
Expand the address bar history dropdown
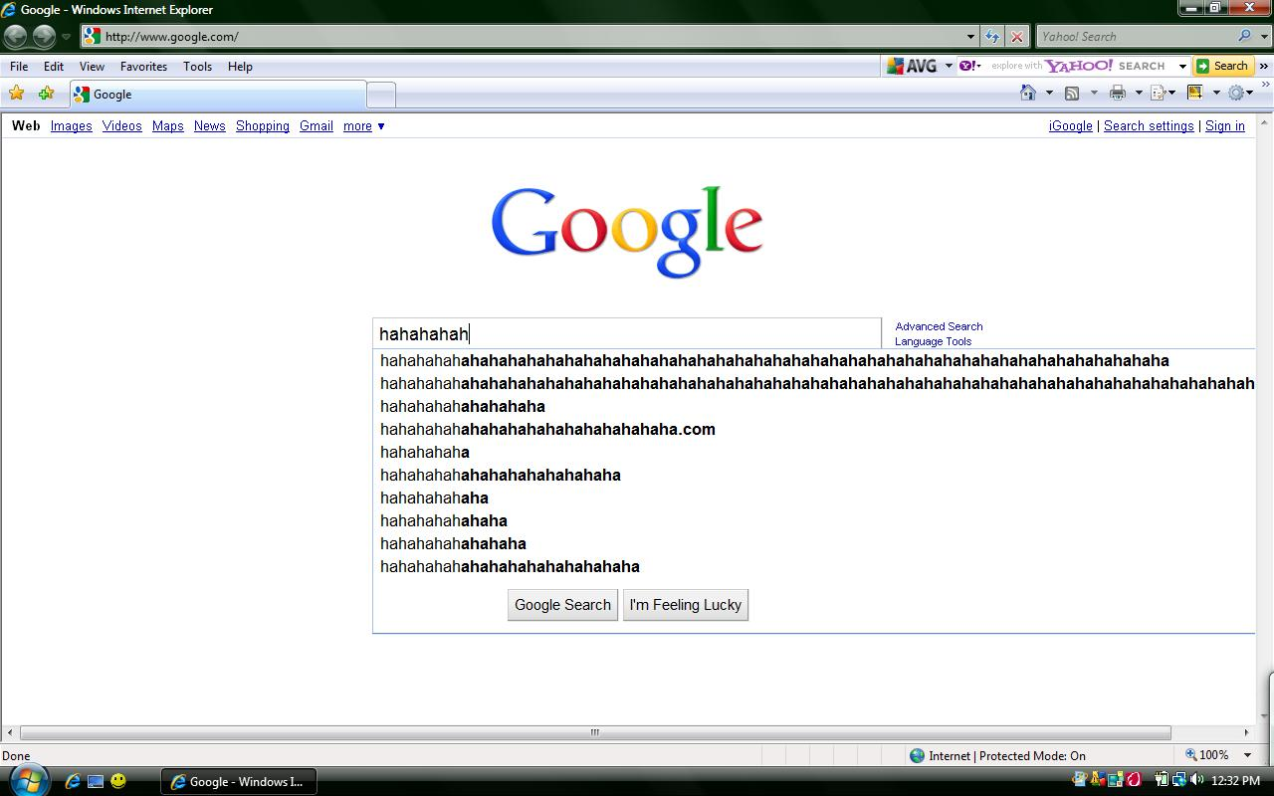coord(971,37)
